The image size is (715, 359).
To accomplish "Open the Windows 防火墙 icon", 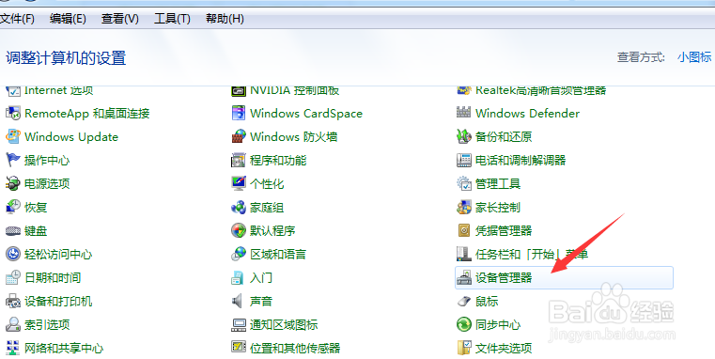I will (x=239, y=137).
